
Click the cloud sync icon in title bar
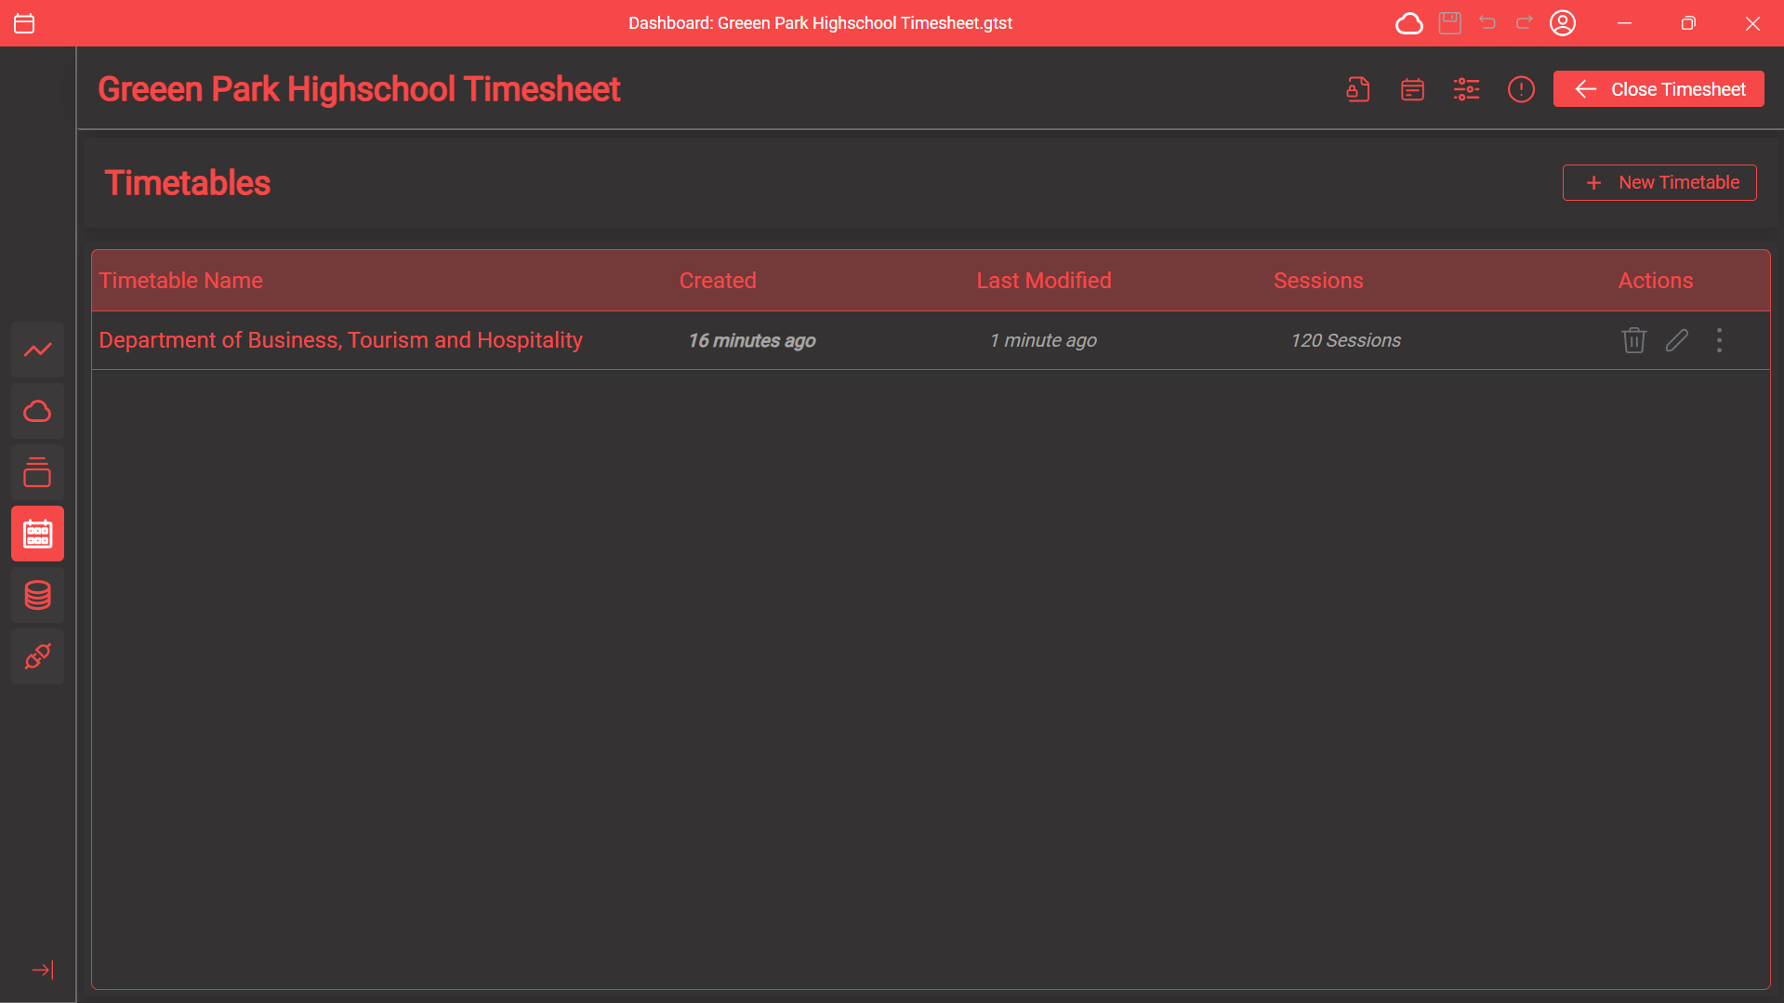pyautogui.click(x=1408, y=23)
